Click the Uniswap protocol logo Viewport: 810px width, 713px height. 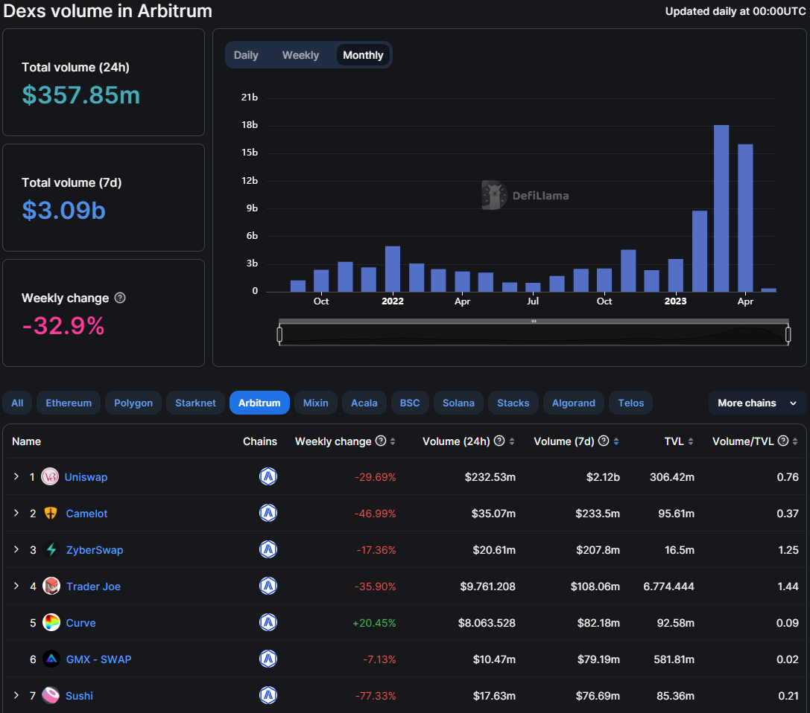pyautogui.click(x=50, y=477)
